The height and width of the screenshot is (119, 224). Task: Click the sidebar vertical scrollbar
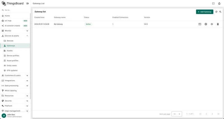point(30,56)
